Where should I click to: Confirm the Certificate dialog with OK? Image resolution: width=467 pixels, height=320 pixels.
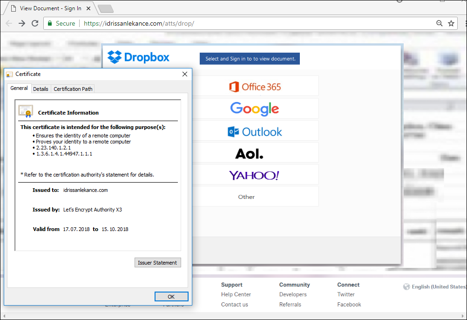[171, 296]
